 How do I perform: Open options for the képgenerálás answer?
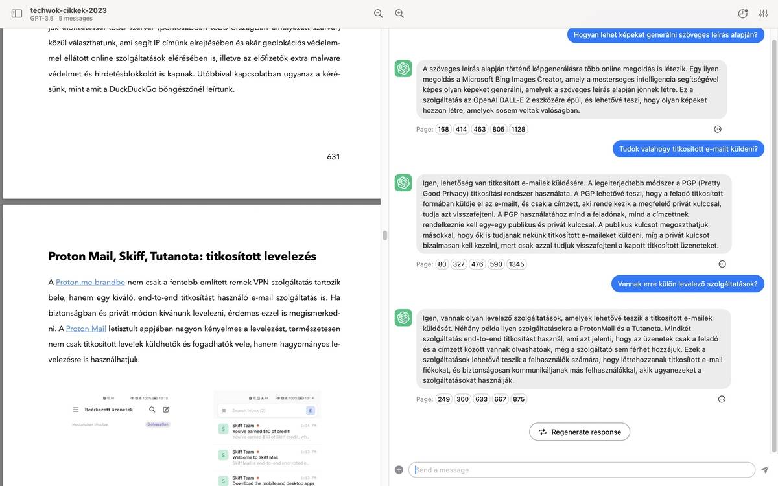(x=718, y=129)
